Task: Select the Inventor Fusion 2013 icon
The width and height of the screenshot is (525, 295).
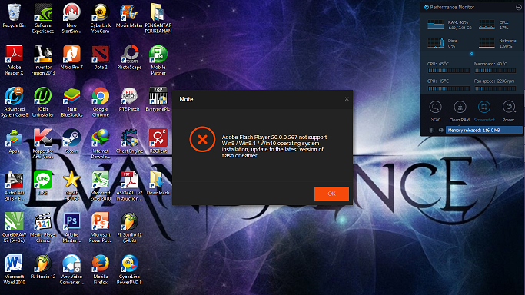Action: 43,60
